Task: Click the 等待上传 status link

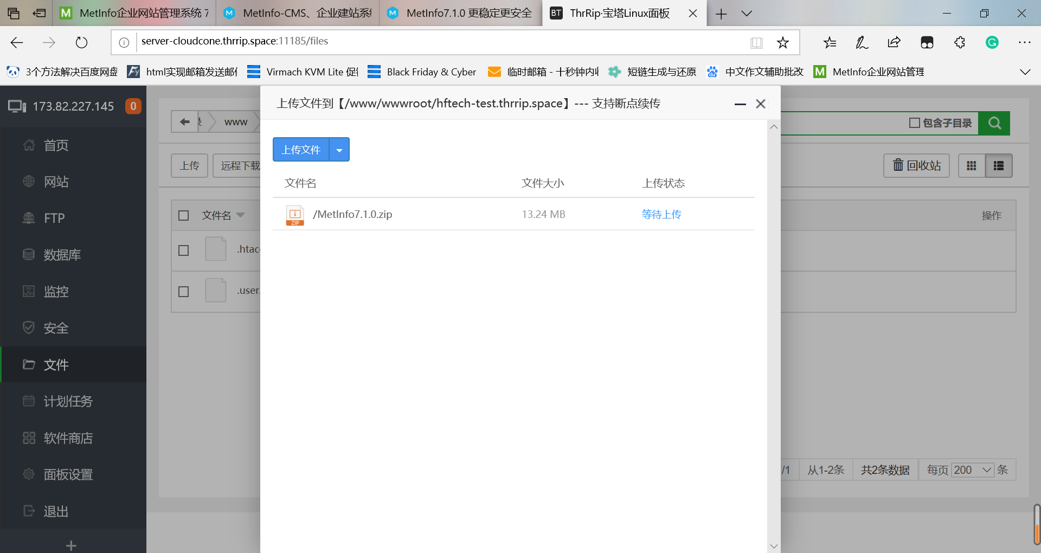Action: point(661,214)
